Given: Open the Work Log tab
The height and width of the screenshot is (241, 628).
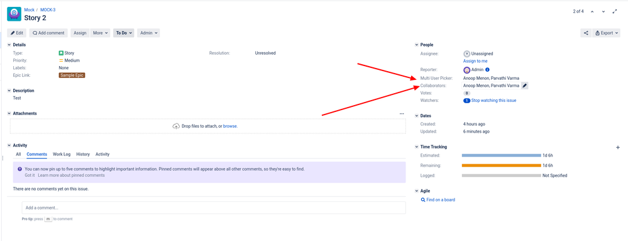Looking at the screenshot, I should click(x=62, y=154).
